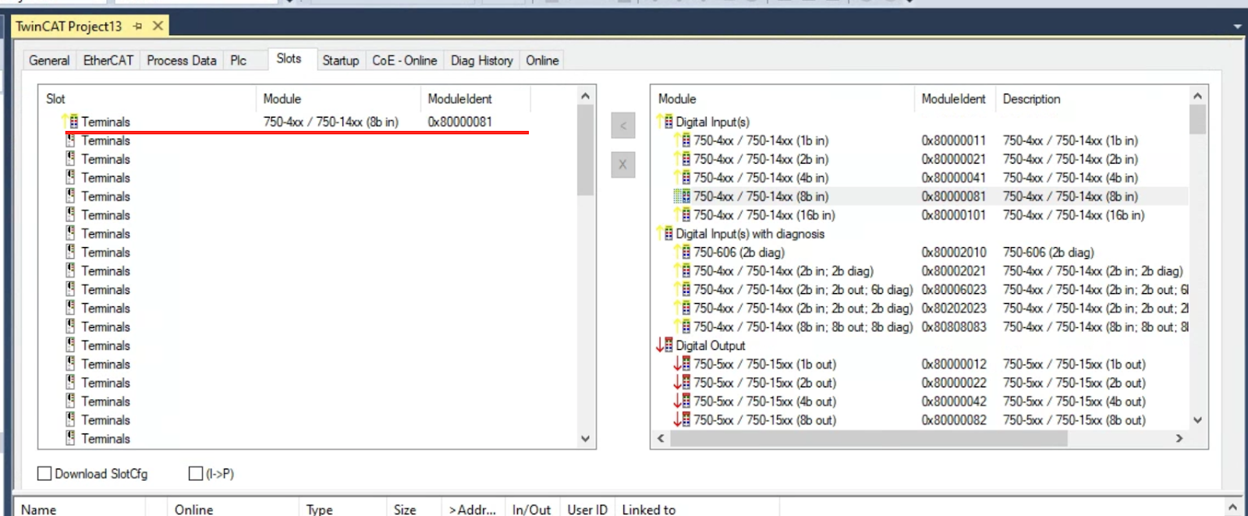Select the 750-4xx (4b in) module icon
Image resolution: width=1248 pixels, height=516 pixels.
click(x=682, y=178)
